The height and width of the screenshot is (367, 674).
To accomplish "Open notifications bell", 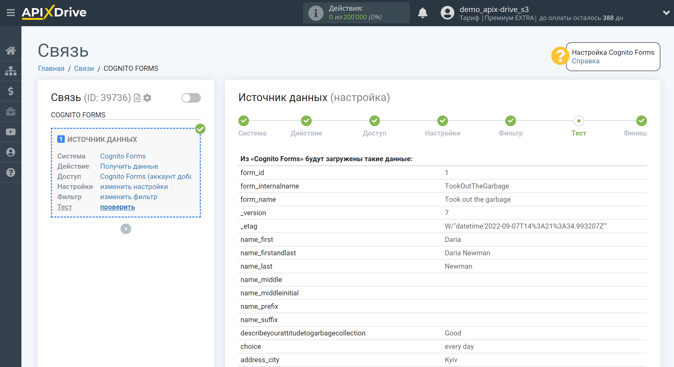I will [x=423, y=13].
